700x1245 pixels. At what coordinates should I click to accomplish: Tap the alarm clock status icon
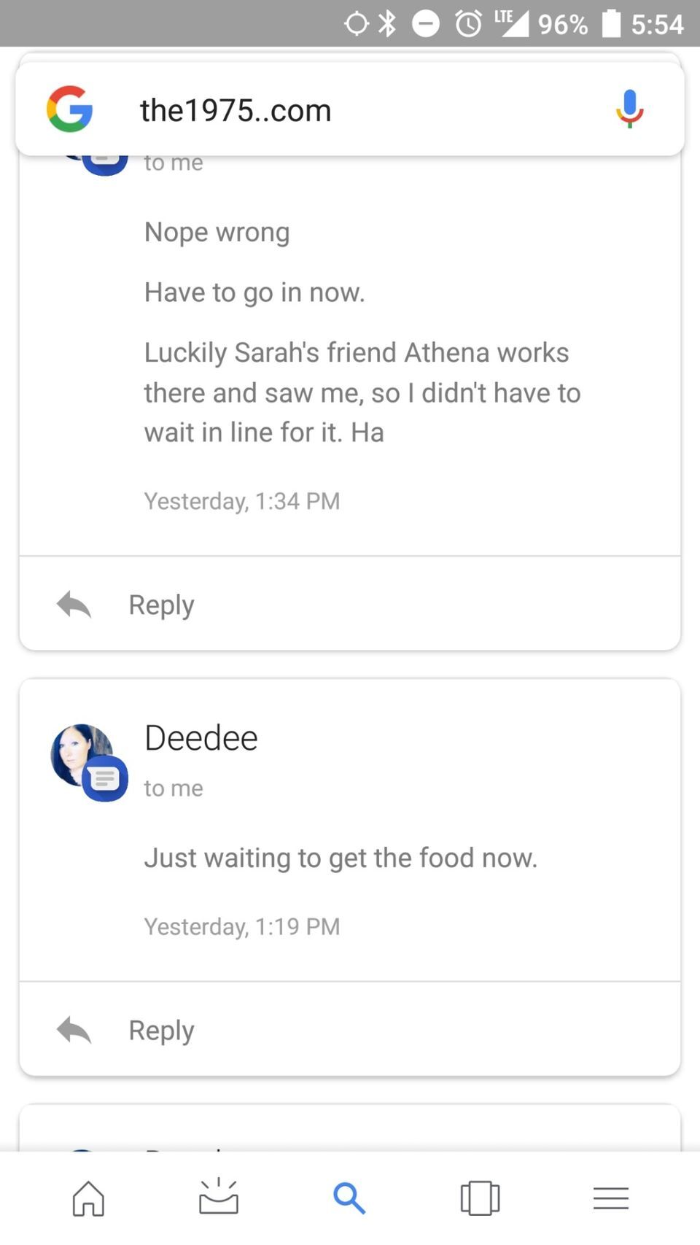click(x=468, y=23)
